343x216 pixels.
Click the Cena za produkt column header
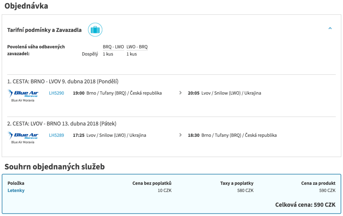(318, 183)
